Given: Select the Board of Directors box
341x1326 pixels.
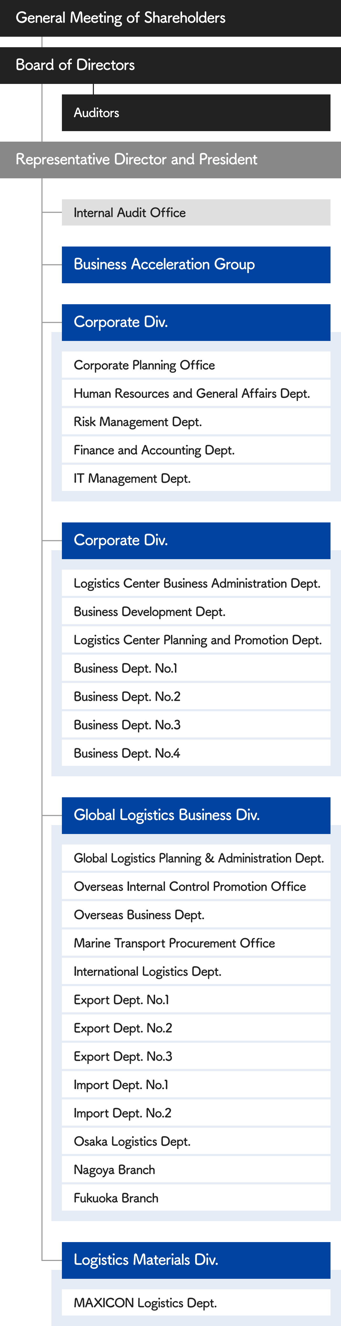Looking at the screenshot, I should [x=170, y=65].
